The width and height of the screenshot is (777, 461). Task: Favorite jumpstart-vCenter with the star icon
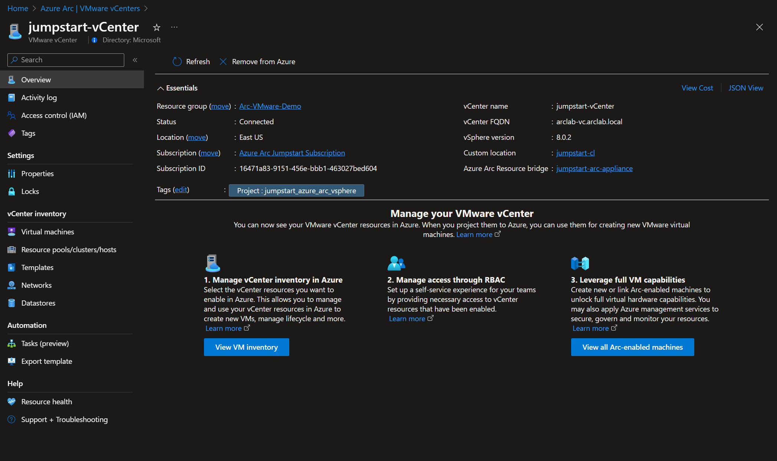click(157, 27)
